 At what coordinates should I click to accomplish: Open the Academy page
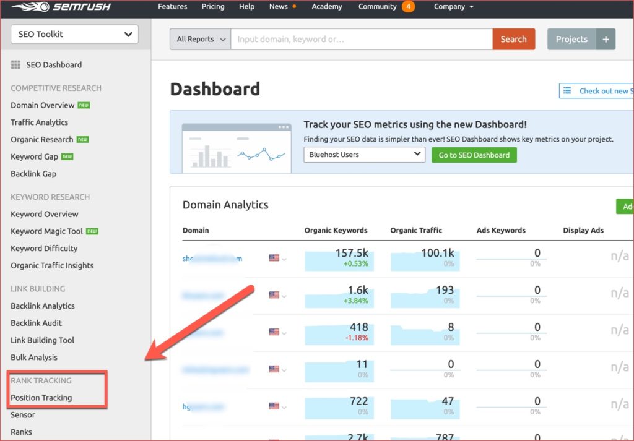pyautogui.click(x=327, y=6)
